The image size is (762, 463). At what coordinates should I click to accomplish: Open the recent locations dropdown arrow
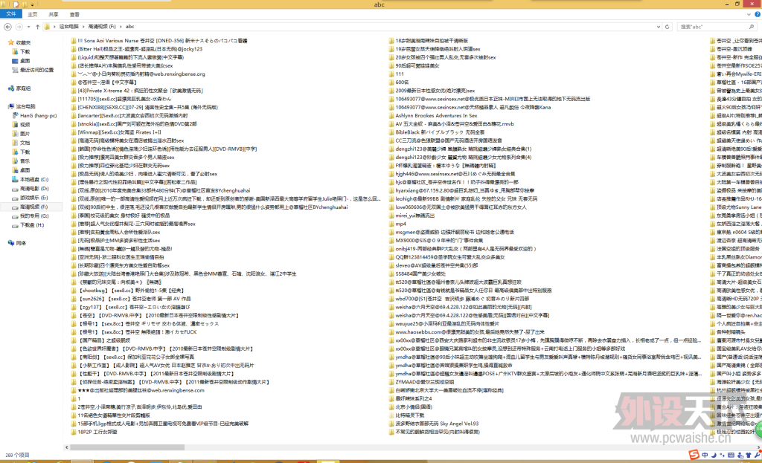29,27
